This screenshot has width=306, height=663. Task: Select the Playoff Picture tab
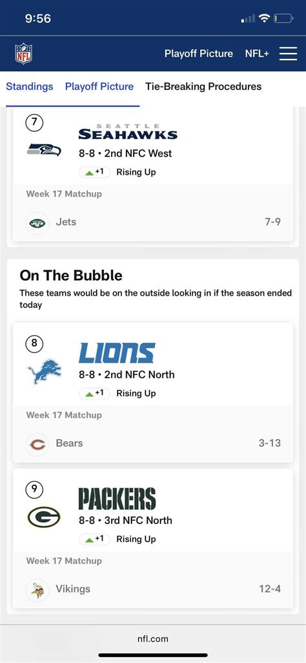(99, 87)
